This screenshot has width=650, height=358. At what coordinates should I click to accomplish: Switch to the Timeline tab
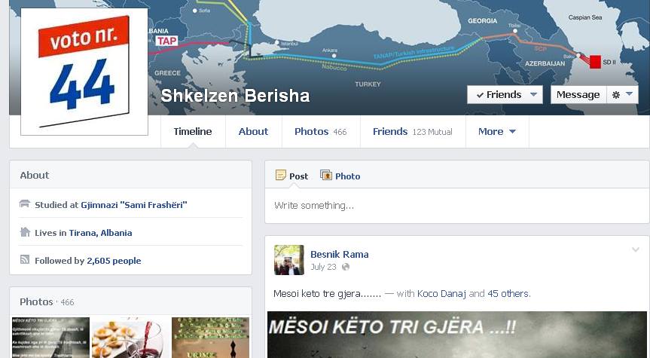click(193, 131)
